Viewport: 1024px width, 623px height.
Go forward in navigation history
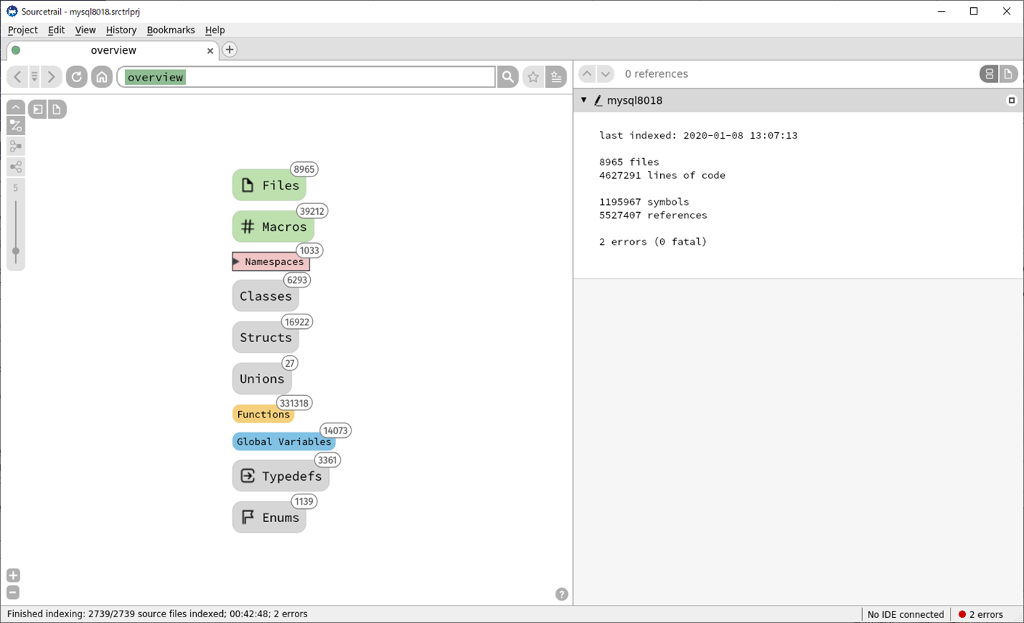51,76
